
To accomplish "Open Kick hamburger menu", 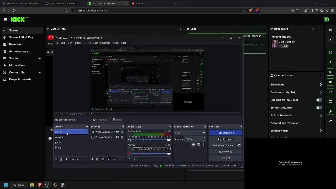I will (6, 19).
